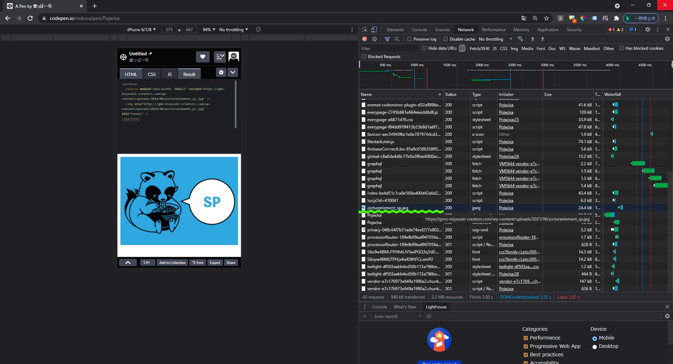Expand the editor chevron dropdown in CodePen
Viewport: 673px width, 364px height.
233,72
